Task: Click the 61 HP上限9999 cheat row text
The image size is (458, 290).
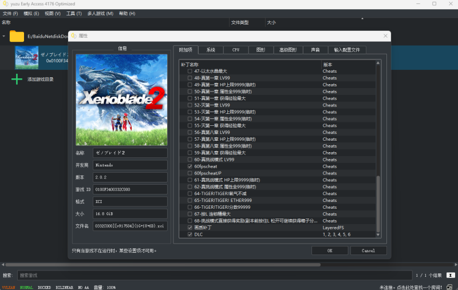Action: tap(227, 180)
